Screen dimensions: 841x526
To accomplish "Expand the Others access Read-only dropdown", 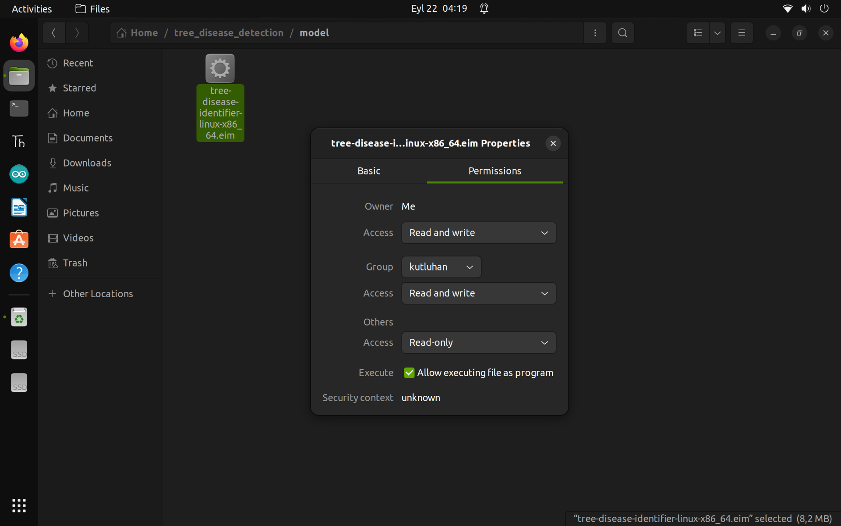I will coord(478,342).
